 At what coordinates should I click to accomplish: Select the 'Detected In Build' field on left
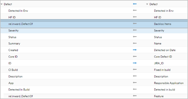19,90
